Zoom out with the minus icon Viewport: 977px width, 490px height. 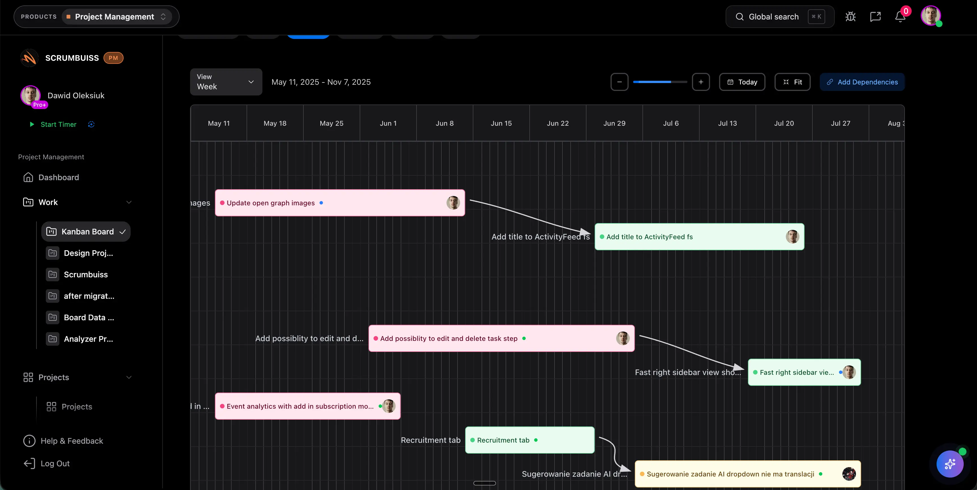(619, 82)
